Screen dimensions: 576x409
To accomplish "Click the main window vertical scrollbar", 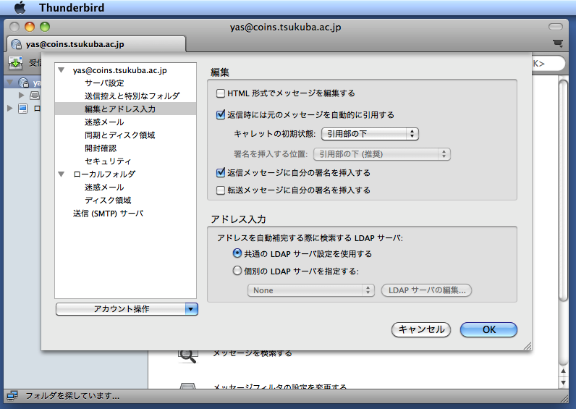I will 563,191.
